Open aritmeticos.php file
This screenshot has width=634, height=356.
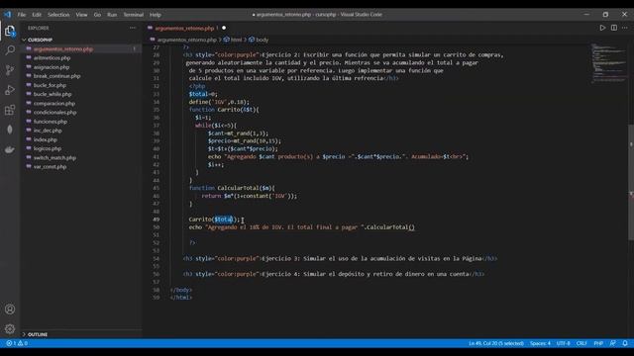point(52,58)
